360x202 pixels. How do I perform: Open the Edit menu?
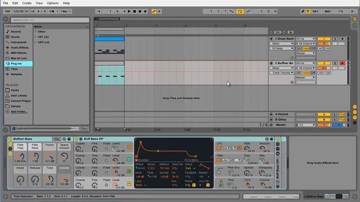point(15,3)
